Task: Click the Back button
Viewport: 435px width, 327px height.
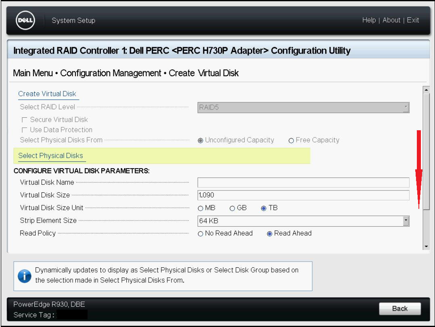Action: coord(400,308)
